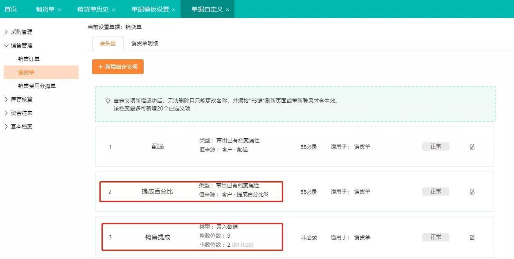
Task: Close the 单据自定义 tab
Action: pos(228,9)
